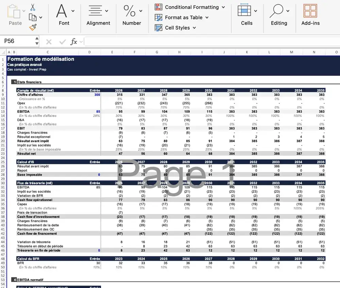Image resolution: width=340 pixels, height=288 pixels.
Task: Click the Cut scissors icon
Action: (33, 7)
